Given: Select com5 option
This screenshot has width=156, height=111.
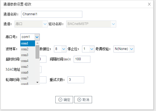Looking at the screenshot, I should click(x=28, y=67).
